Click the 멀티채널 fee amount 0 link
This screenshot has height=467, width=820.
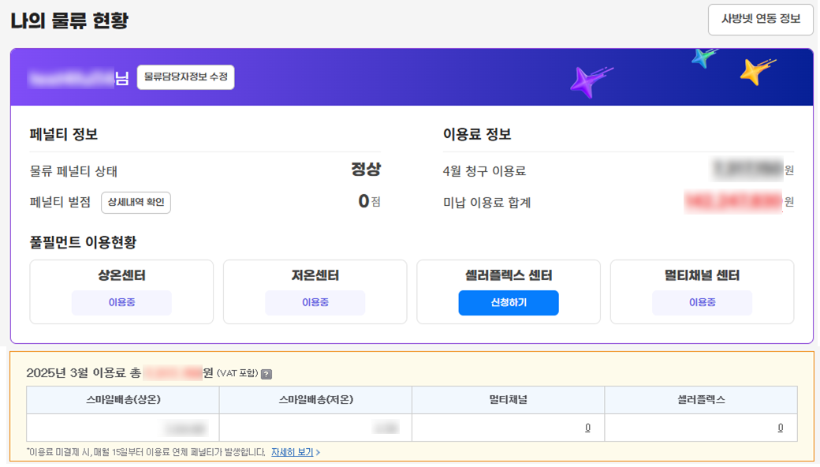pyautogui.click(x=587, y=428)
